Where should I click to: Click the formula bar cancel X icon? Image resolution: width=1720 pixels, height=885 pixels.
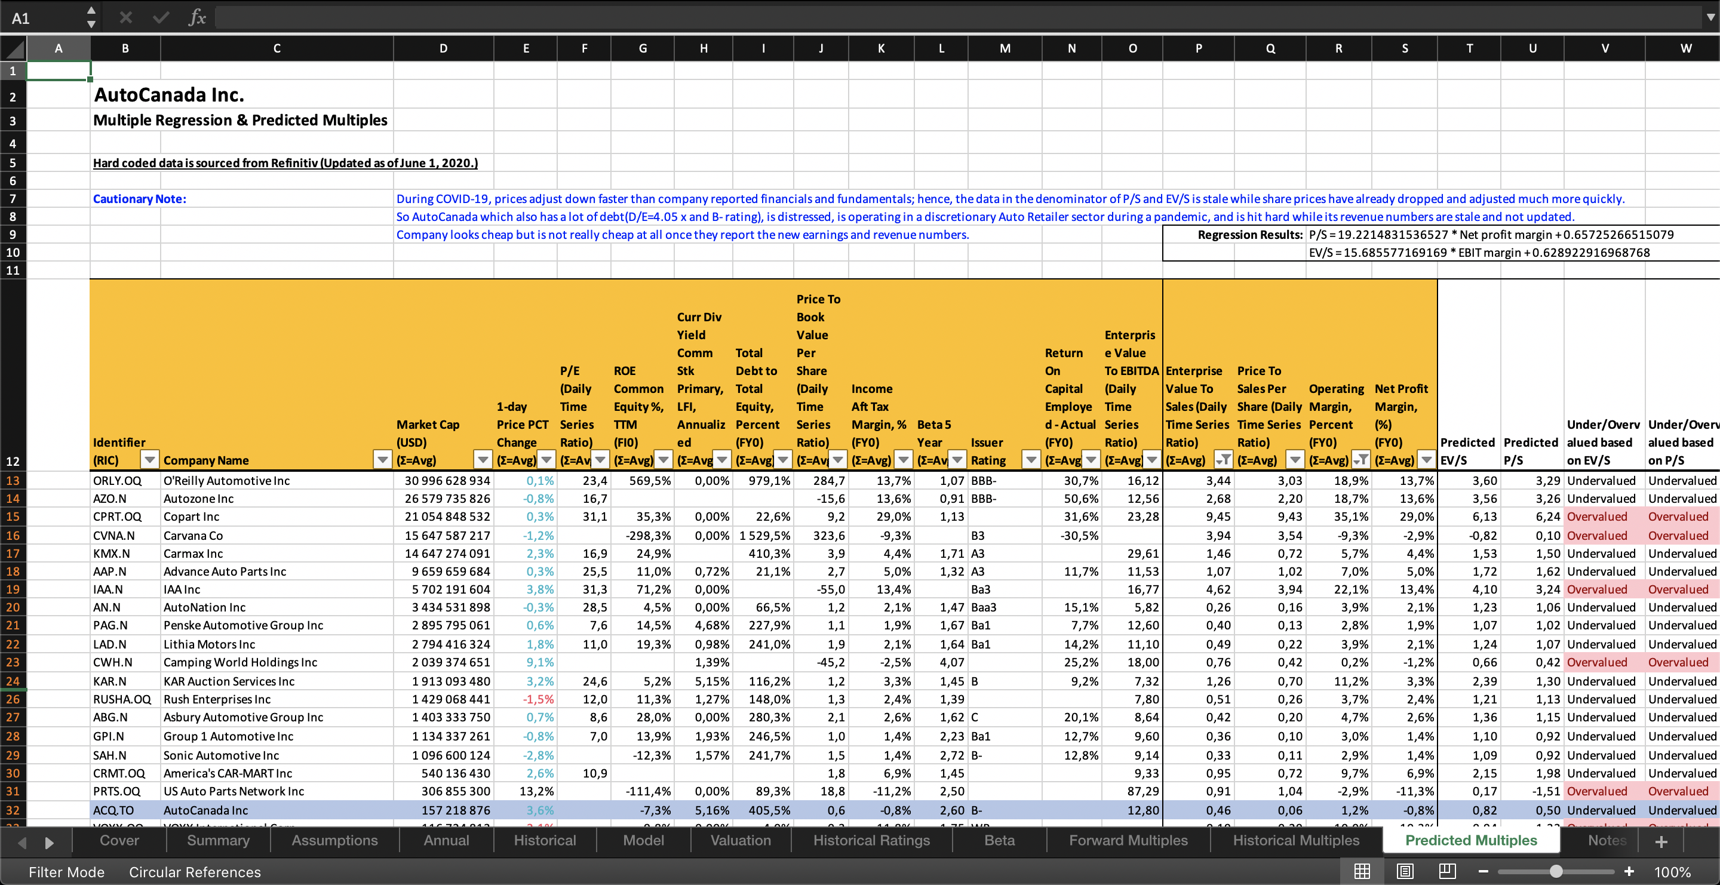[x=125, y=17]
